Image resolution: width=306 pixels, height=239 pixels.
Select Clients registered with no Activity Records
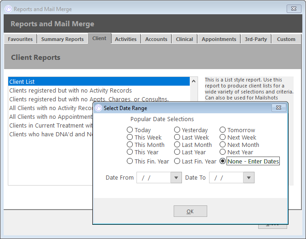pos(99,91)
